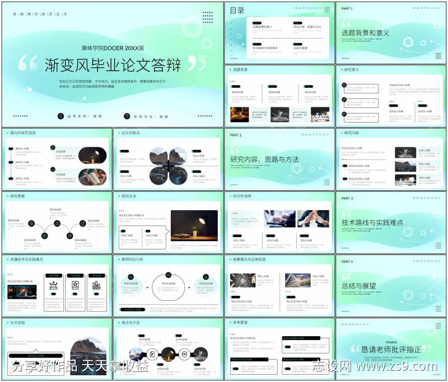Click the 渐变风毕业论文答辩 main title text

pyautogui.click(x=113, y=65)
